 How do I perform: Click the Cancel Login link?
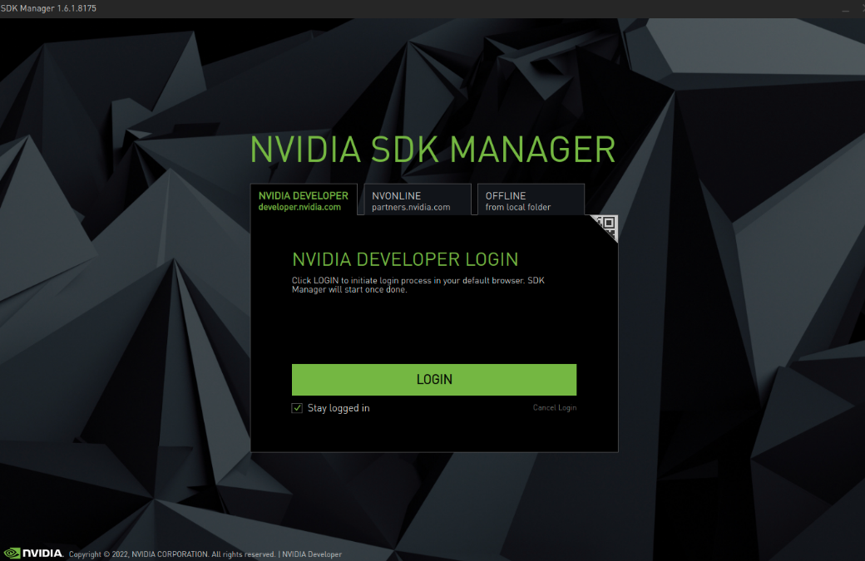555,408
